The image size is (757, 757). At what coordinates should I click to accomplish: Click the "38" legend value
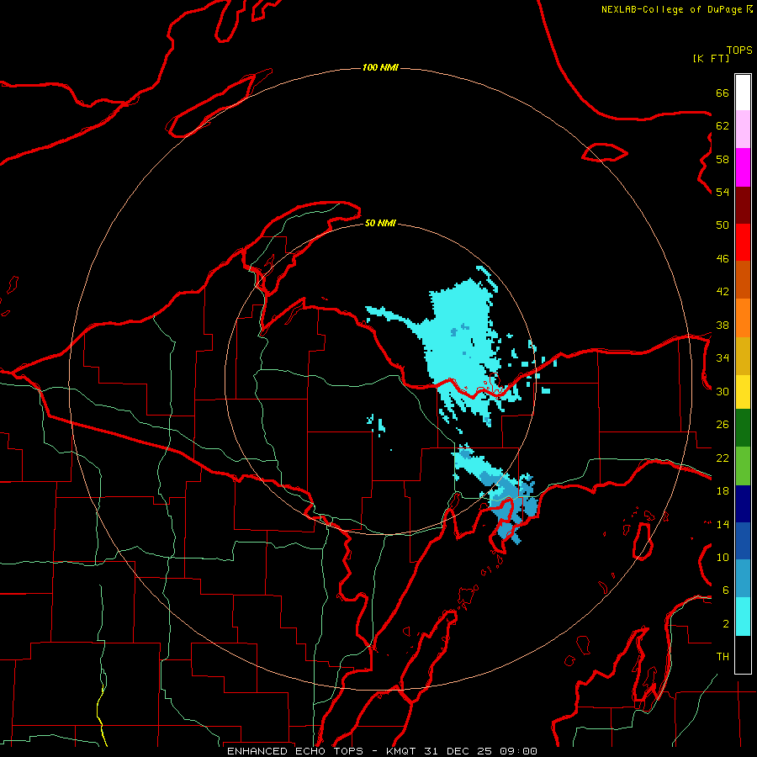click(723, 325)
